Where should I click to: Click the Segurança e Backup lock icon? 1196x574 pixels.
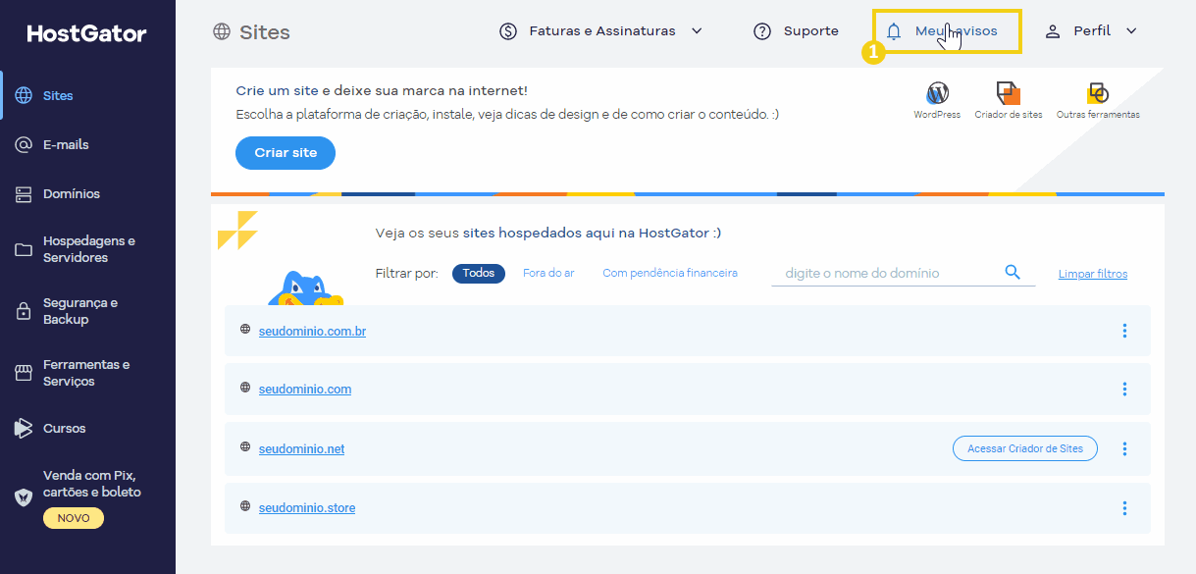click(x=24, y=311)
